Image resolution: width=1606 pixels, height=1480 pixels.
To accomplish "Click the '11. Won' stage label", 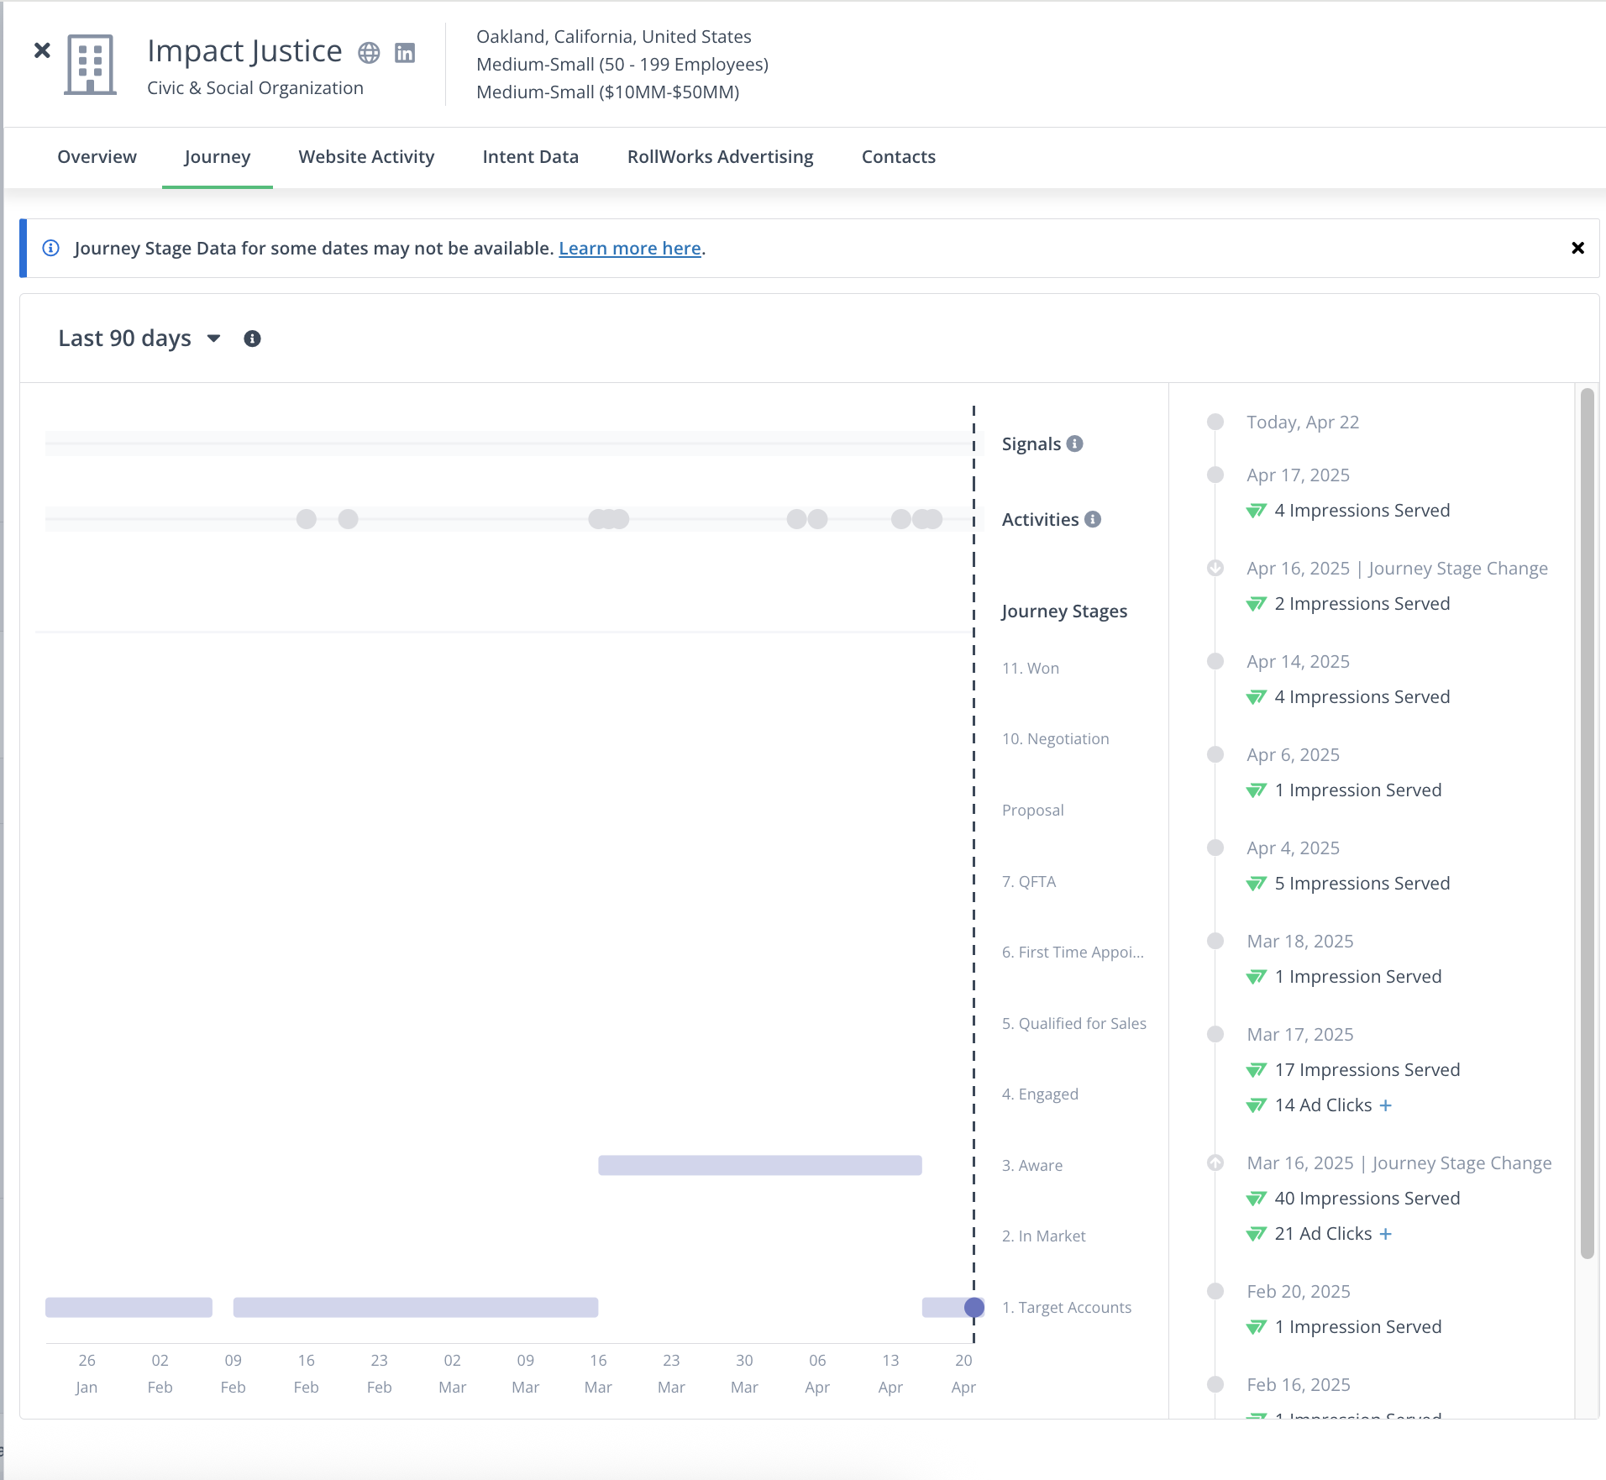I will pos(1031,669).
